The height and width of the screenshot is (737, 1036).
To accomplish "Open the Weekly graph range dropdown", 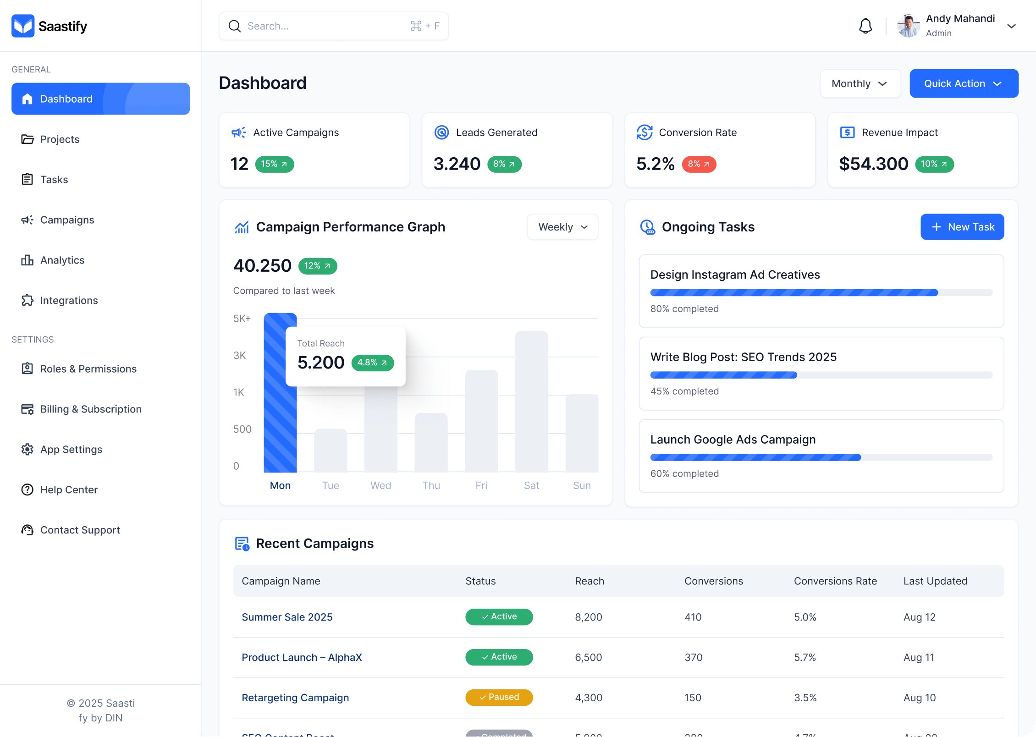I will (562, 227).
